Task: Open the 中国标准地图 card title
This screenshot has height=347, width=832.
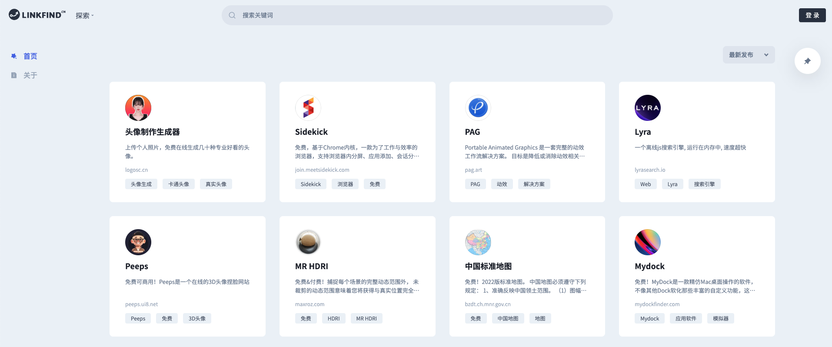Action: click(488, 266)
